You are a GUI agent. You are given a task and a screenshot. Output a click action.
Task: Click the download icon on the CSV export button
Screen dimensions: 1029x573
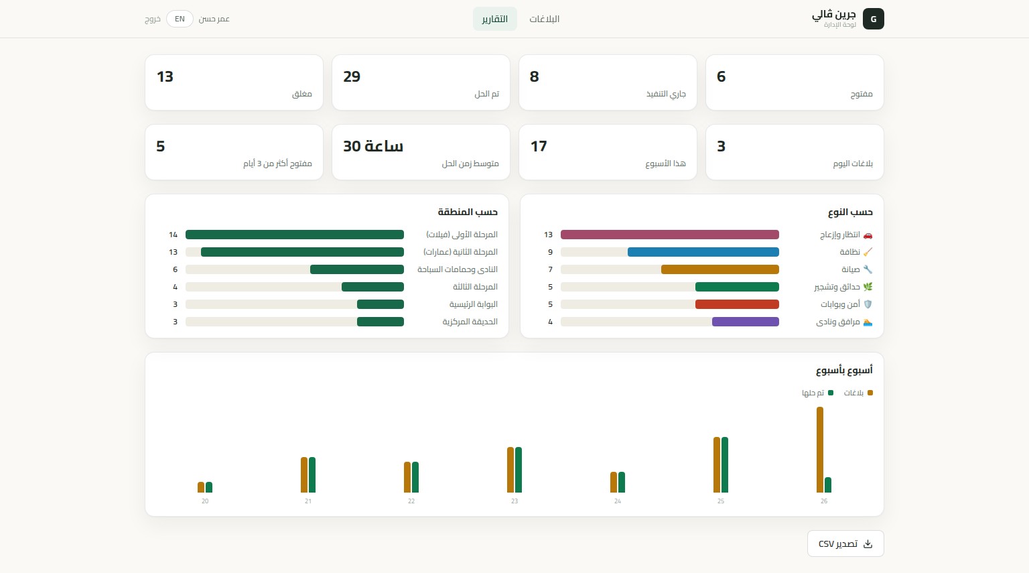point(868,544)
